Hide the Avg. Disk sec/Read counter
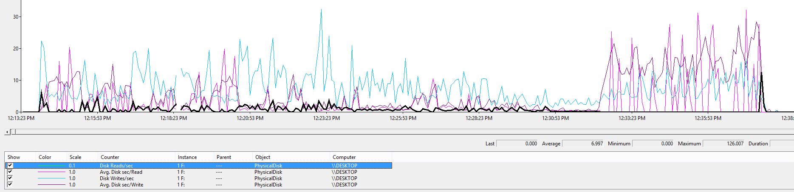 pos(10,172)
